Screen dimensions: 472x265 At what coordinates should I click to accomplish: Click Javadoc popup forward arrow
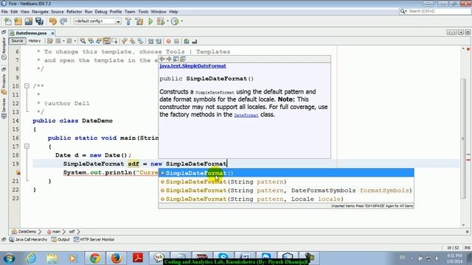pyautogui.click(x=169, y=59)
